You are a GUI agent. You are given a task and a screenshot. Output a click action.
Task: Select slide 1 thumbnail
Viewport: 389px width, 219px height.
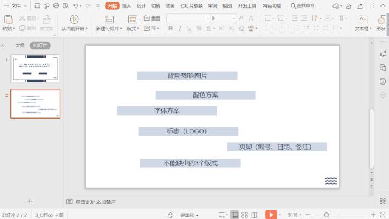[x=35, y=69]
